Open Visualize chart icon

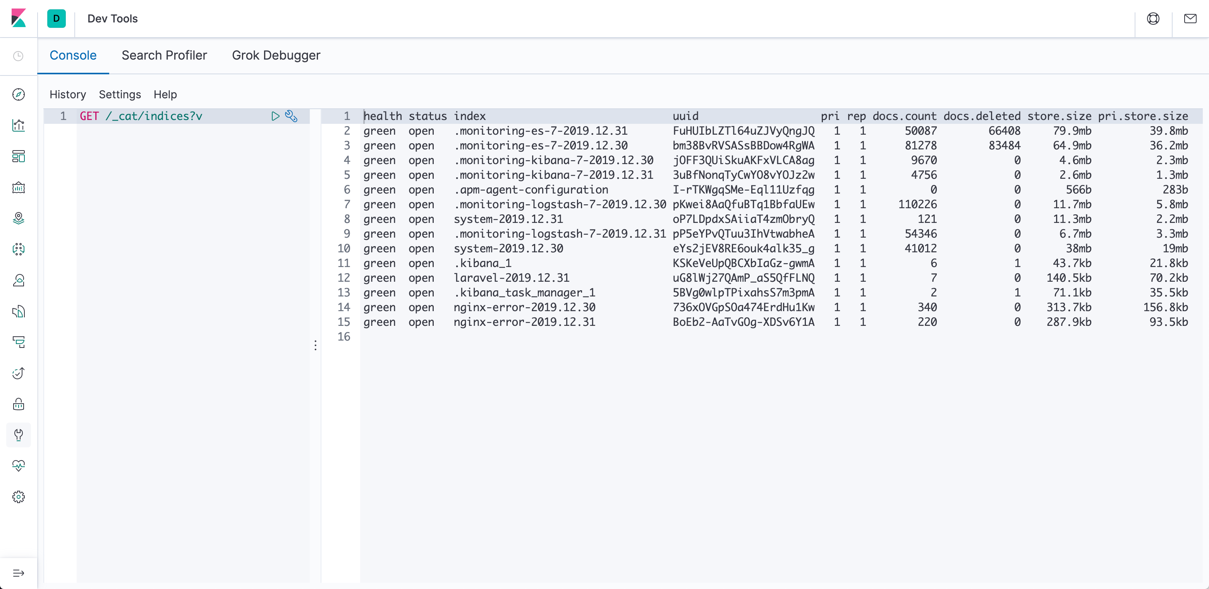point(18,125)
